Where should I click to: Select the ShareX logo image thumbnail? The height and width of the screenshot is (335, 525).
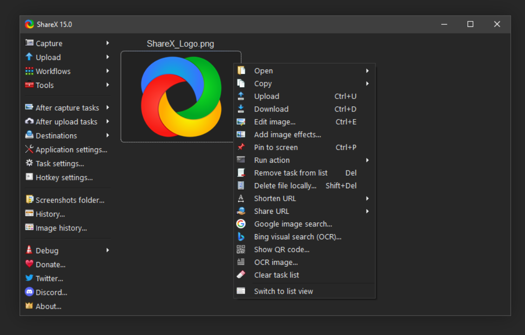[x=181, y=97]
